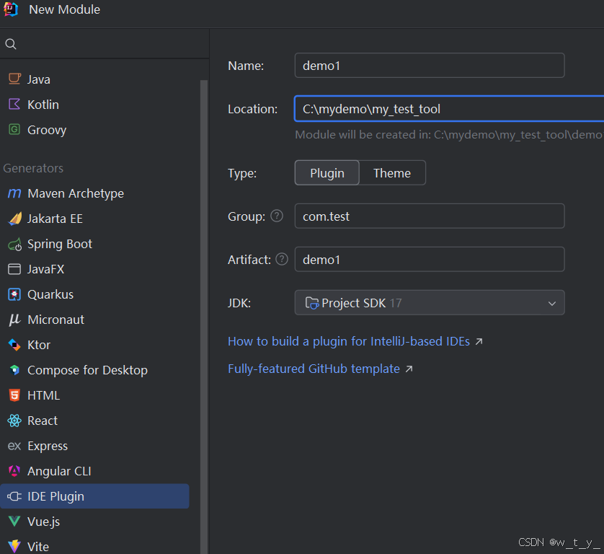Click the Java coffee cup icon
This screenshot has width=604, height=554.
14,79
